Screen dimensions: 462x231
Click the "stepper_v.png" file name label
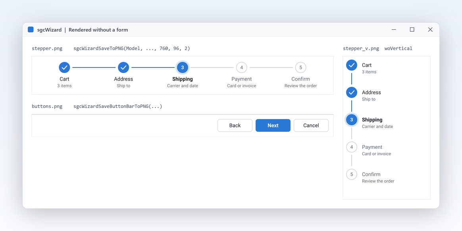coord(361,48)
